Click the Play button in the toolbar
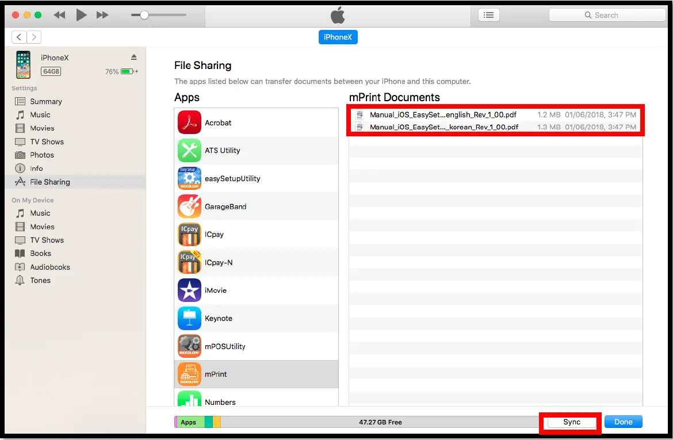673x440 pixels. pos(81,15)
